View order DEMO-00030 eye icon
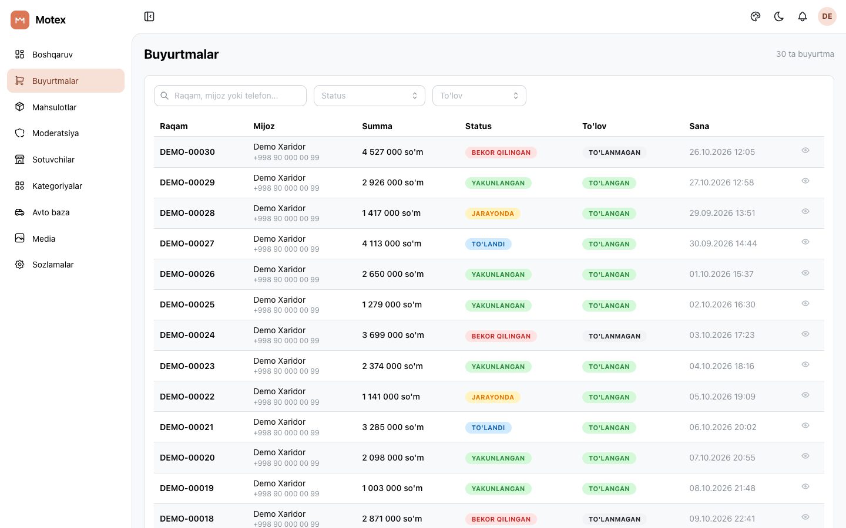846x528 pixels. [x=805, y=151]
